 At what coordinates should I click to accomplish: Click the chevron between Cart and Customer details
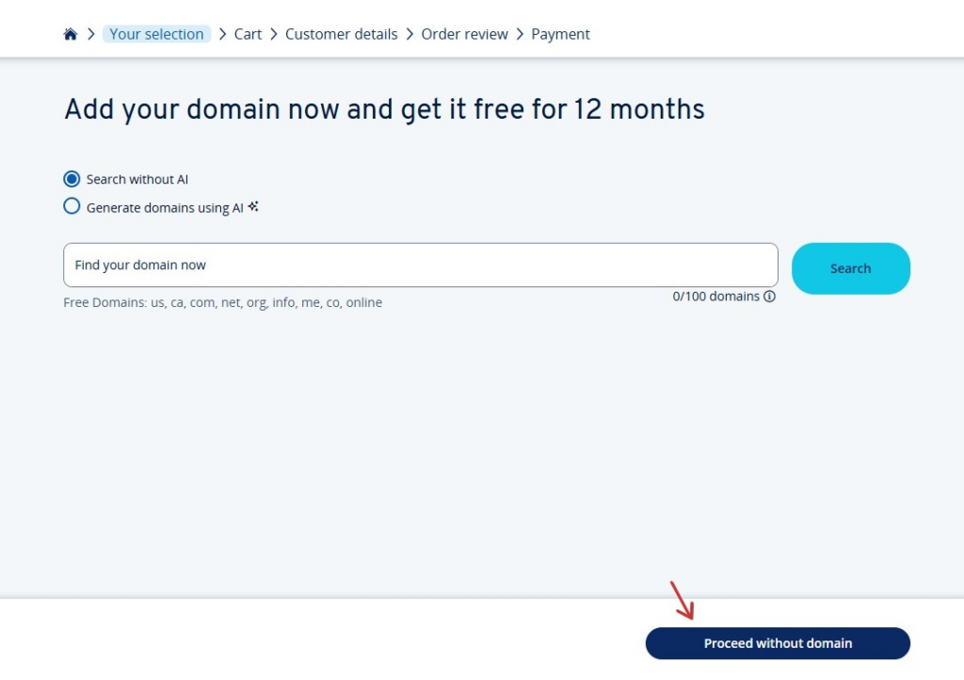coord(271,34)
